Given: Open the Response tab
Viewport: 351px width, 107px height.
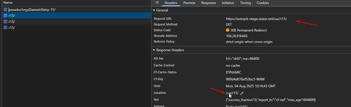Looking at the screenshot, I should tap(208, 3).
